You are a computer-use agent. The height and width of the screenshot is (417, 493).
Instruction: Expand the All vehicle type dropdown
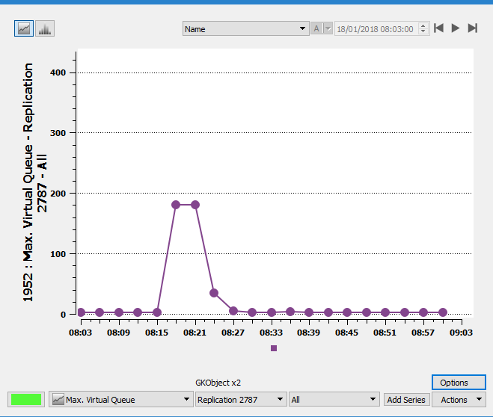click(334, 400)
